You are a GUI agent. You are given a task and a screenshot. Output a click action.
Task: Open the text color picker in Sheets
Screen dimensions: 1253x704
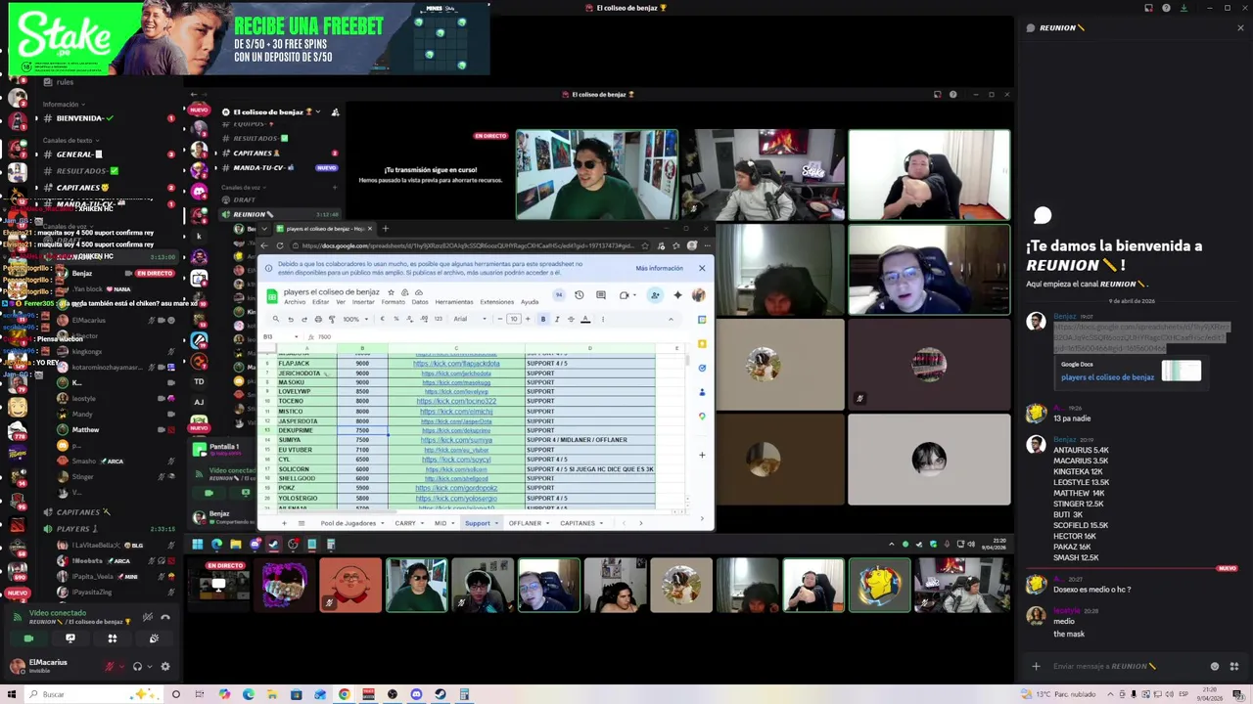585,319
